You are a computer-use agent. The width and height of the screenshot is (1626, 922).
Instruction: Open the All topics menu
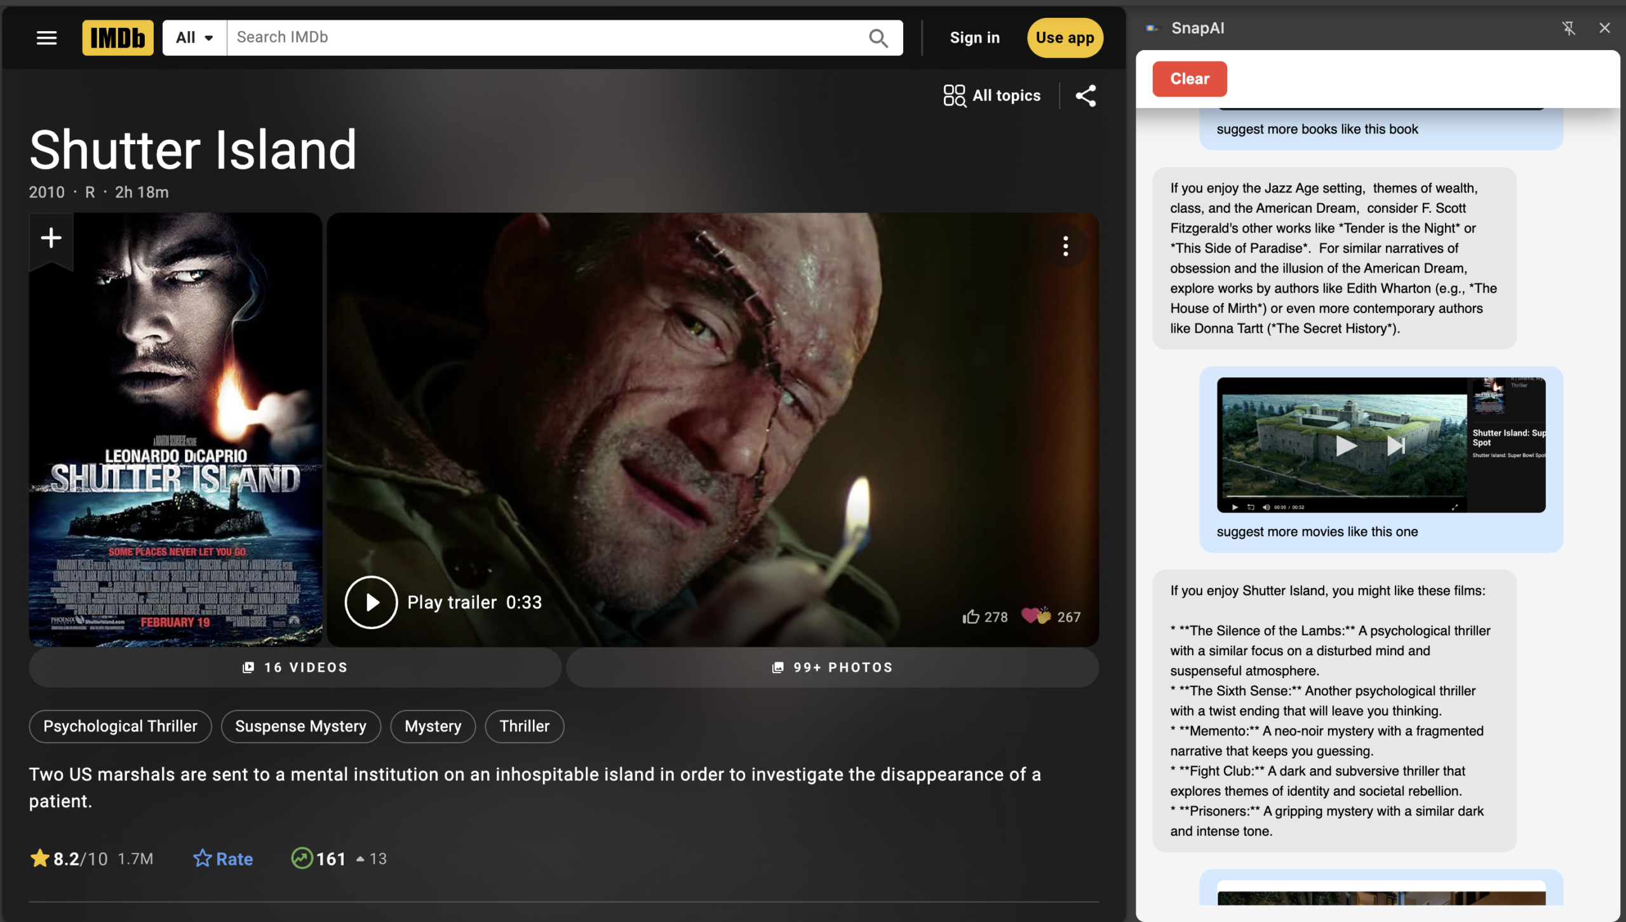992,95
